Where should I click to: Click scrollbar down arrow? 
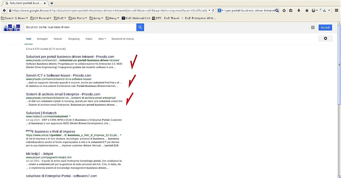(x=339, y=176)
